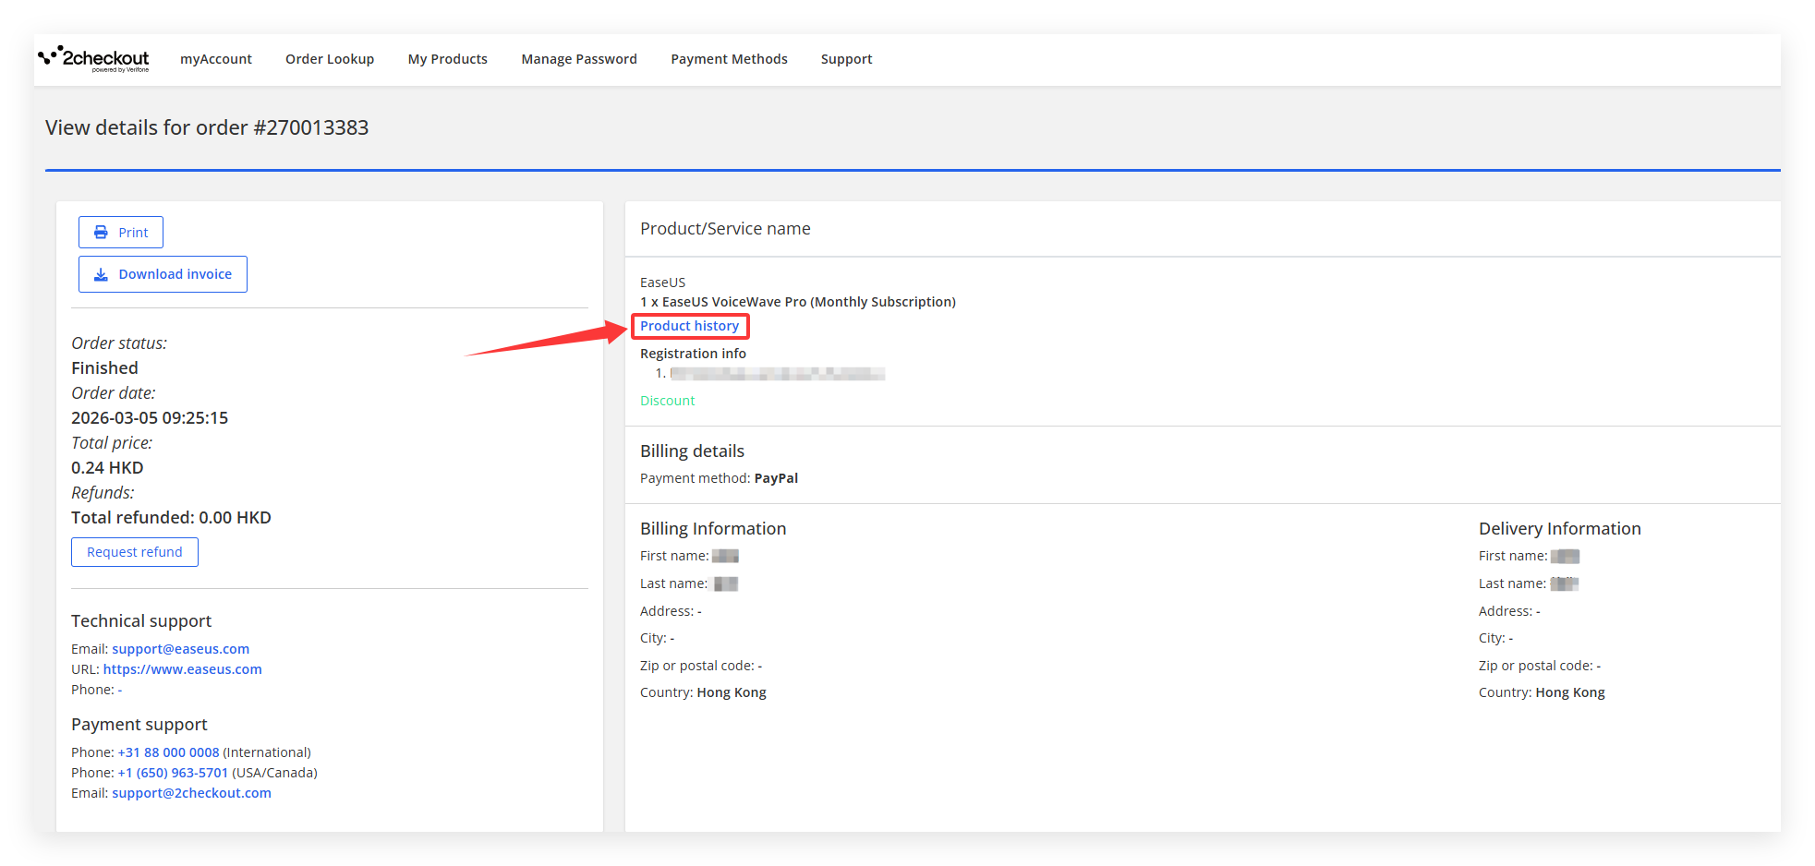Click the blurred registration info entry
The width and height of the screenshot is (1815, 866).
tap(777, 374)
